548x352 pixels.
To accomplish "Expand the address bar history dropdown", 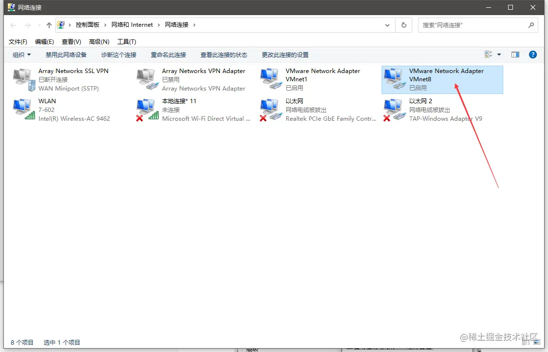I will click(x=387, y=25).
